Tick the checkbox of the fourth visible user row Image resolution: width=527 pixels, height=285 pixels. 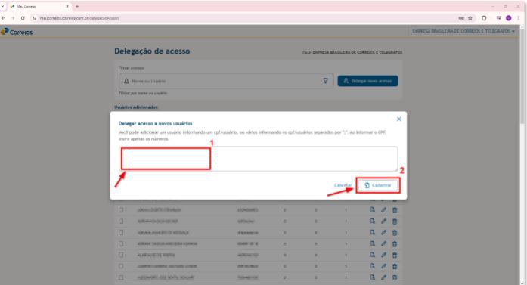pyautogui.click(x=121, y=243)
